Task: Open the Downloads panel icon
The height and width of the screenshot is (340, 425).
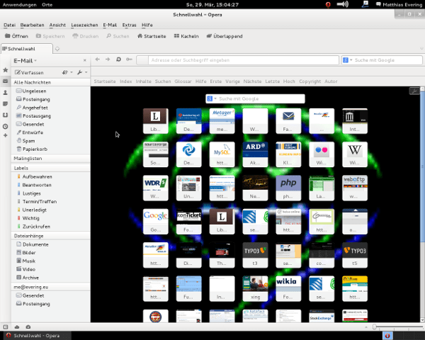Action: click(5, 115)
